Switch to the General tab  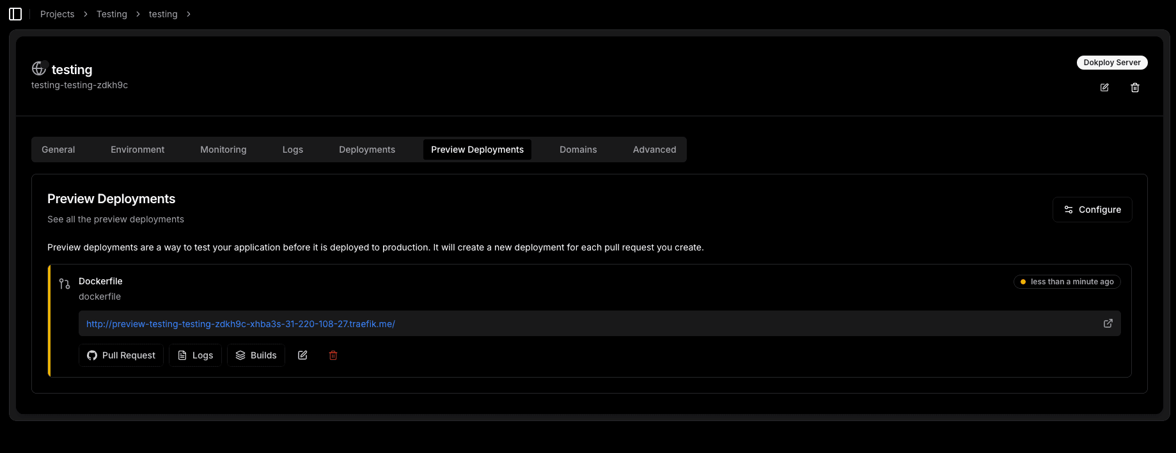[x=58, y=150]
